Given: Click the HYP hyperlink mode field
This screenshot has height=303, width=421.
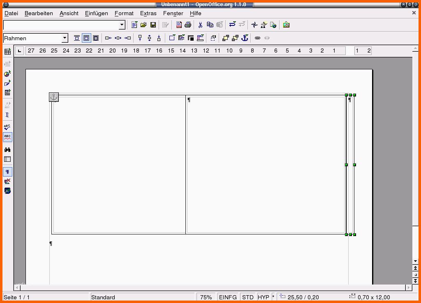Looking at the screenshot, I should click(x=264, y=297).
